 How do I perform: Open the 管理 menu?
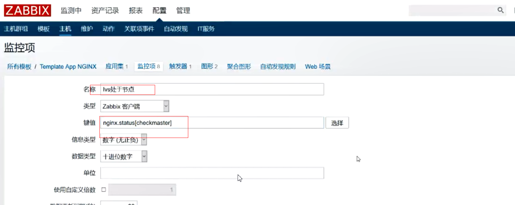tap(183, 11)
